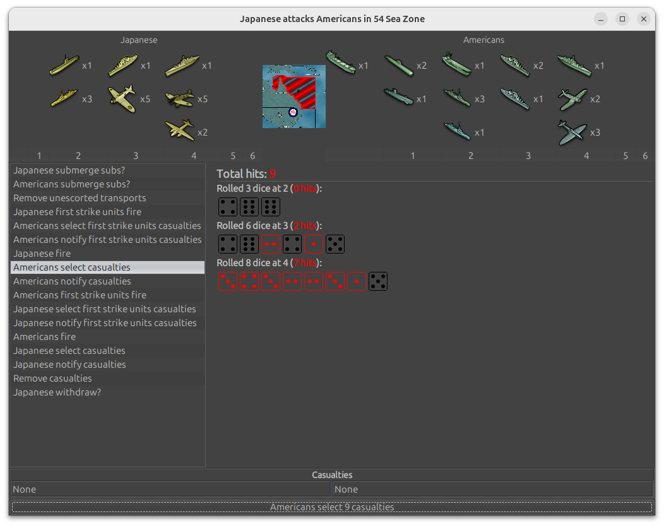The width and height of the screenshot is (664, 526).
Task: Click the Japanese twin-engine bomber x2 icon
Action: coord(180,131)
